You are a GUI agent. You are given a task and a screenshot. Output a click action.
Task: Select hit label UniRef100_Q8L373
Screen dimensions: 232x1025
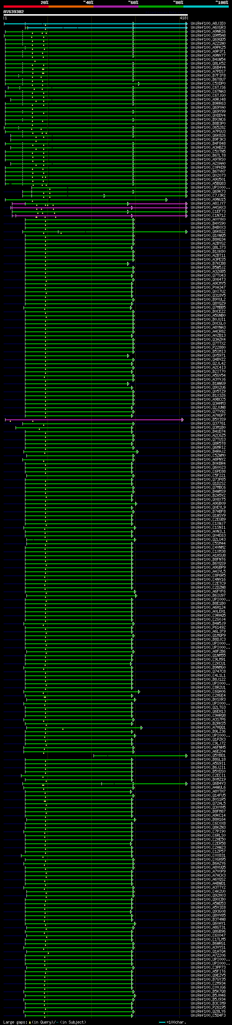(x=208, y=247)
